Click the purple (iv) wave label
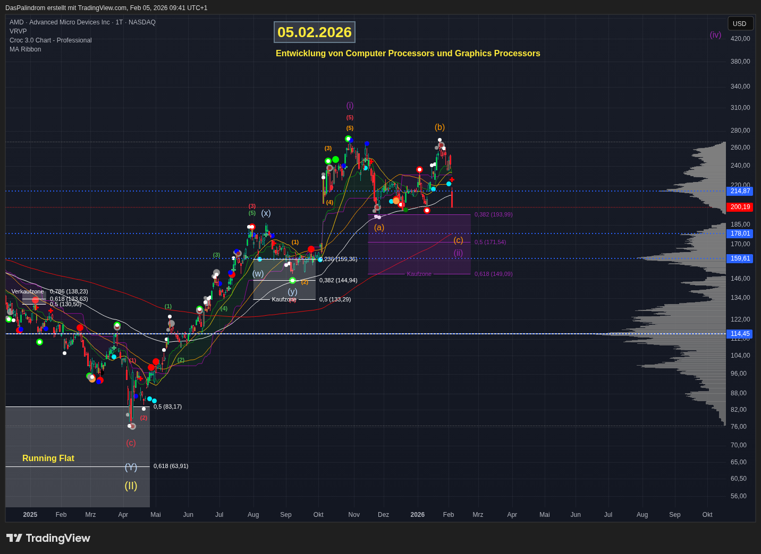761x554 pixels. [x=715, y=35]
